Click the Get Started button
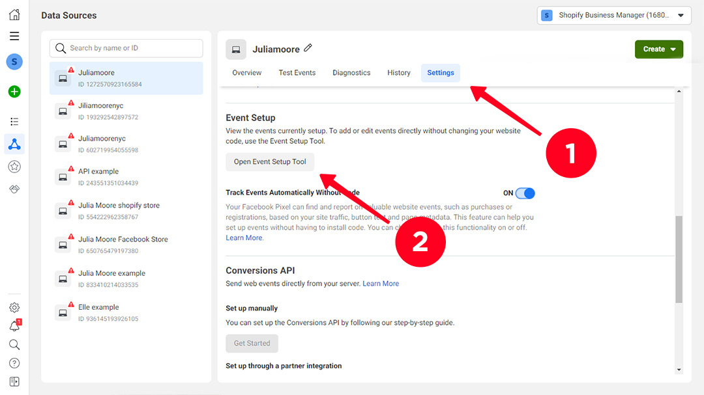This screenshot has height=395, width=704. click(252, 344)
